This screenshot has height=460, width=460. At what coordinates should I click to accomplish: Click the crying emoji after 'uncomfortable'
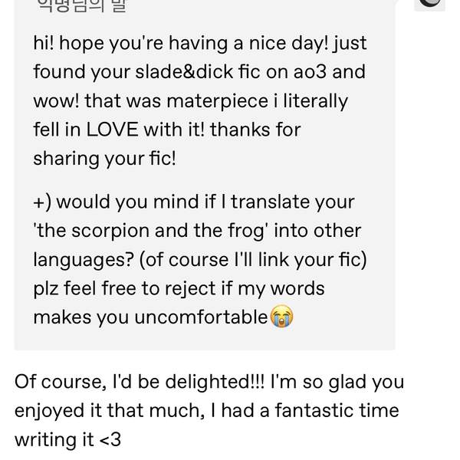tap(281, 317)
